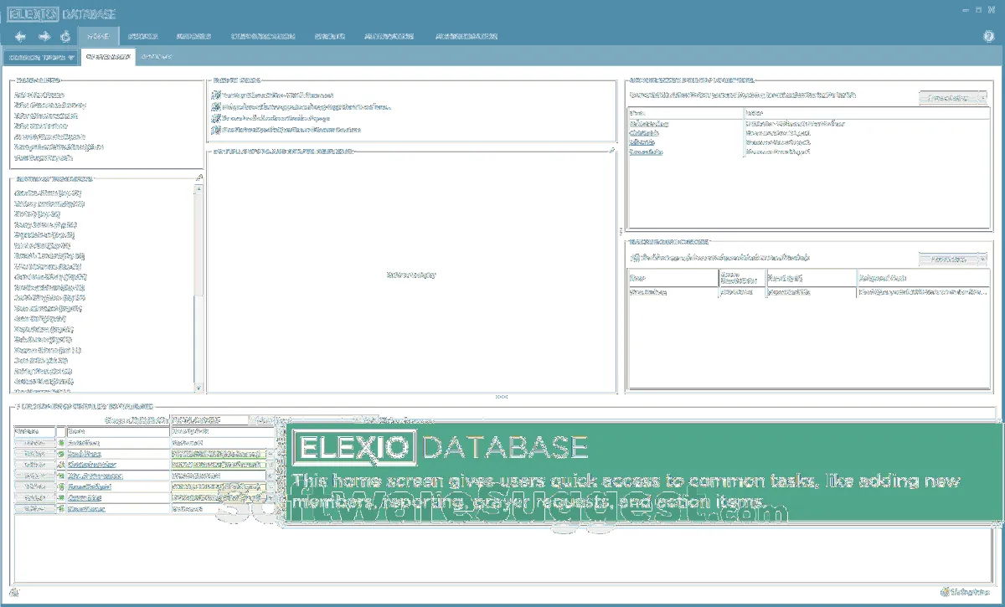This screenshot has height=607, width=1005.
Task: Open the Attendance tab
Action: click(x=389, y=37)
